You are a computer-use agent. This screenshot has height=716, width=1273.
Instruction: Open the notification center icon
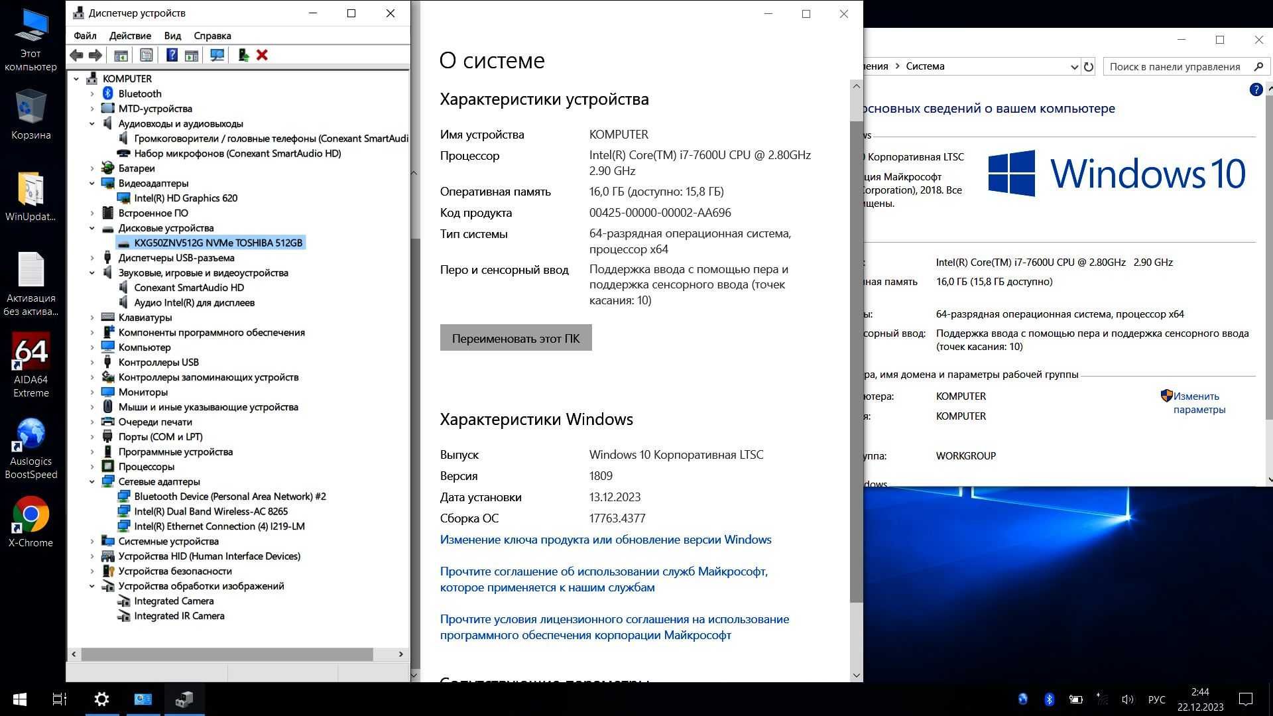point(1246,699)
